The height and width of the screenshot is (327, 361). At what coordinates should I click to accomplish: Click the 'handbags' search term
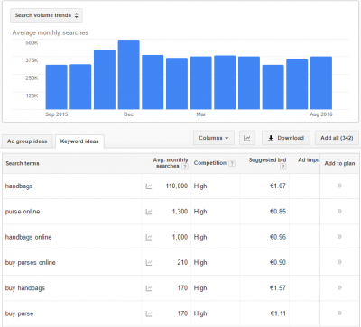[x=19, y=186]
